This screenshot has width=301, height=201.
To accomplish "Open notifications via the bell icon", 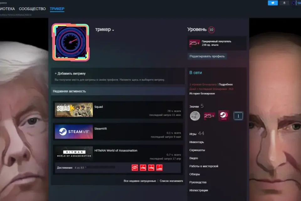I will [x=284, y=3].
